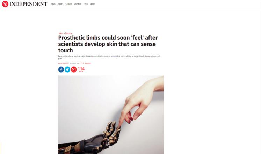Viewport: 261px width, 154px height.
Task: Select the Tech navigation item
Action: 86,4
